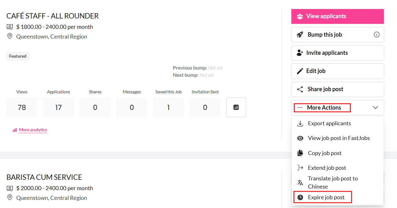397x208 pixels.
Task: Open the More analytics link
Action: pyautogui.click(x=33, y=130)
